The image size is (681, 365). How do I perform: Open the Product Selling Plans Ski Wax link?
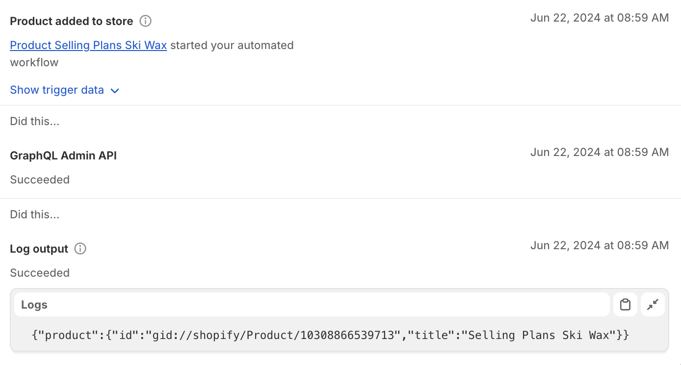click(88, 46)
